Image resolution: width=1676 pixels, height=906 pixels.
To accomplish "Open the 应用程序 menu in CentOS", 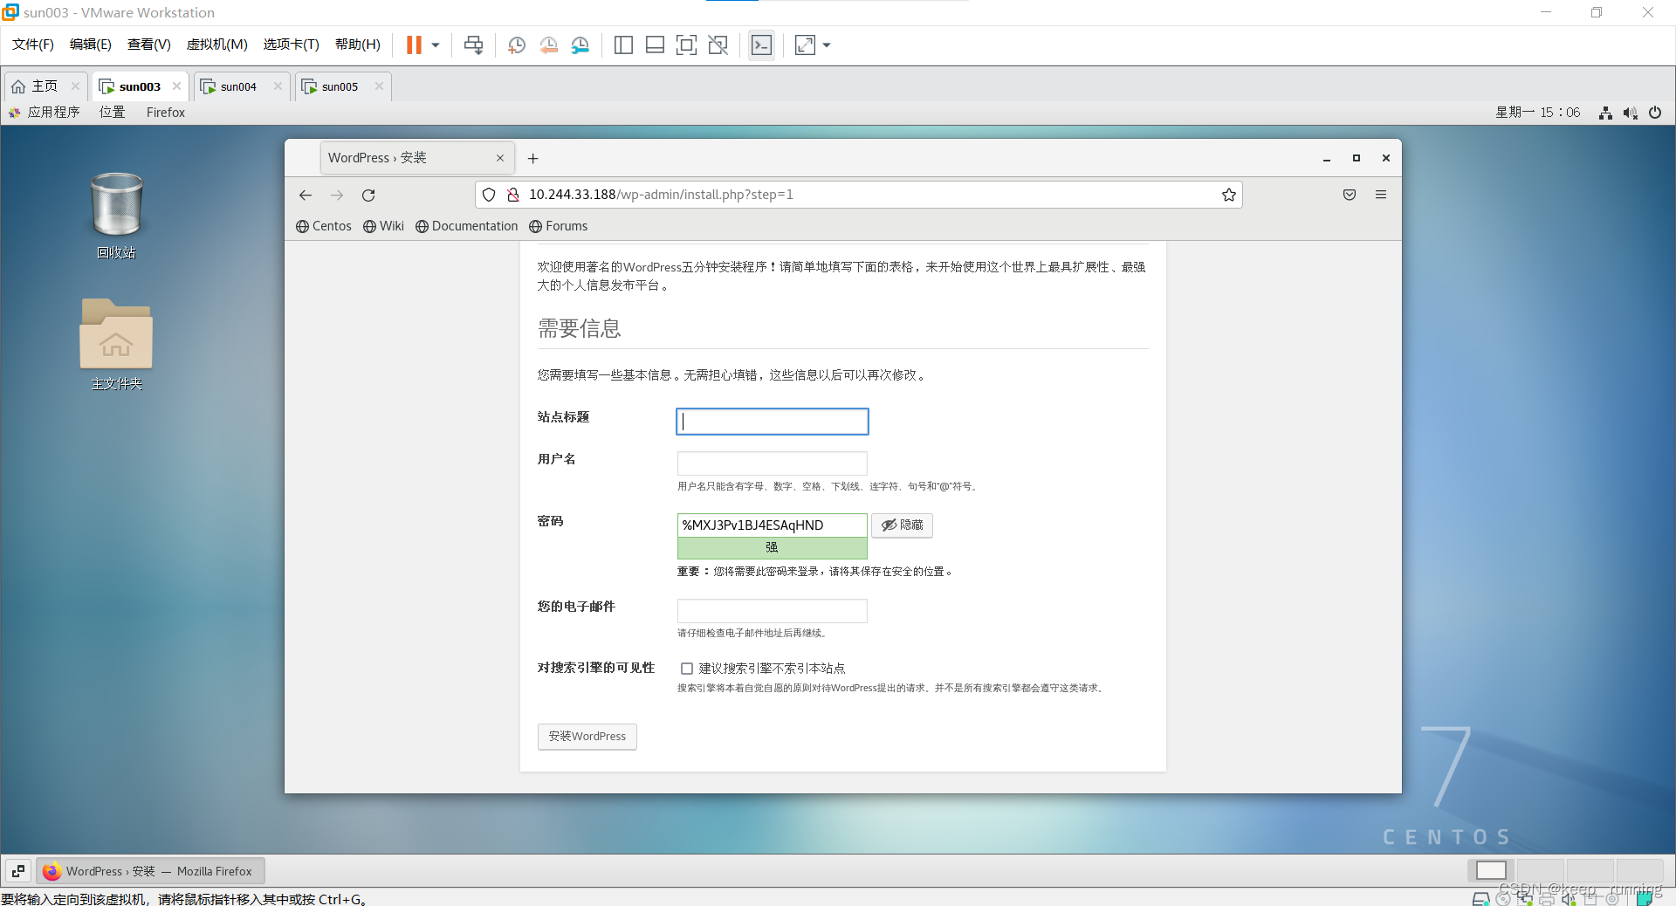I will point(45,113).
